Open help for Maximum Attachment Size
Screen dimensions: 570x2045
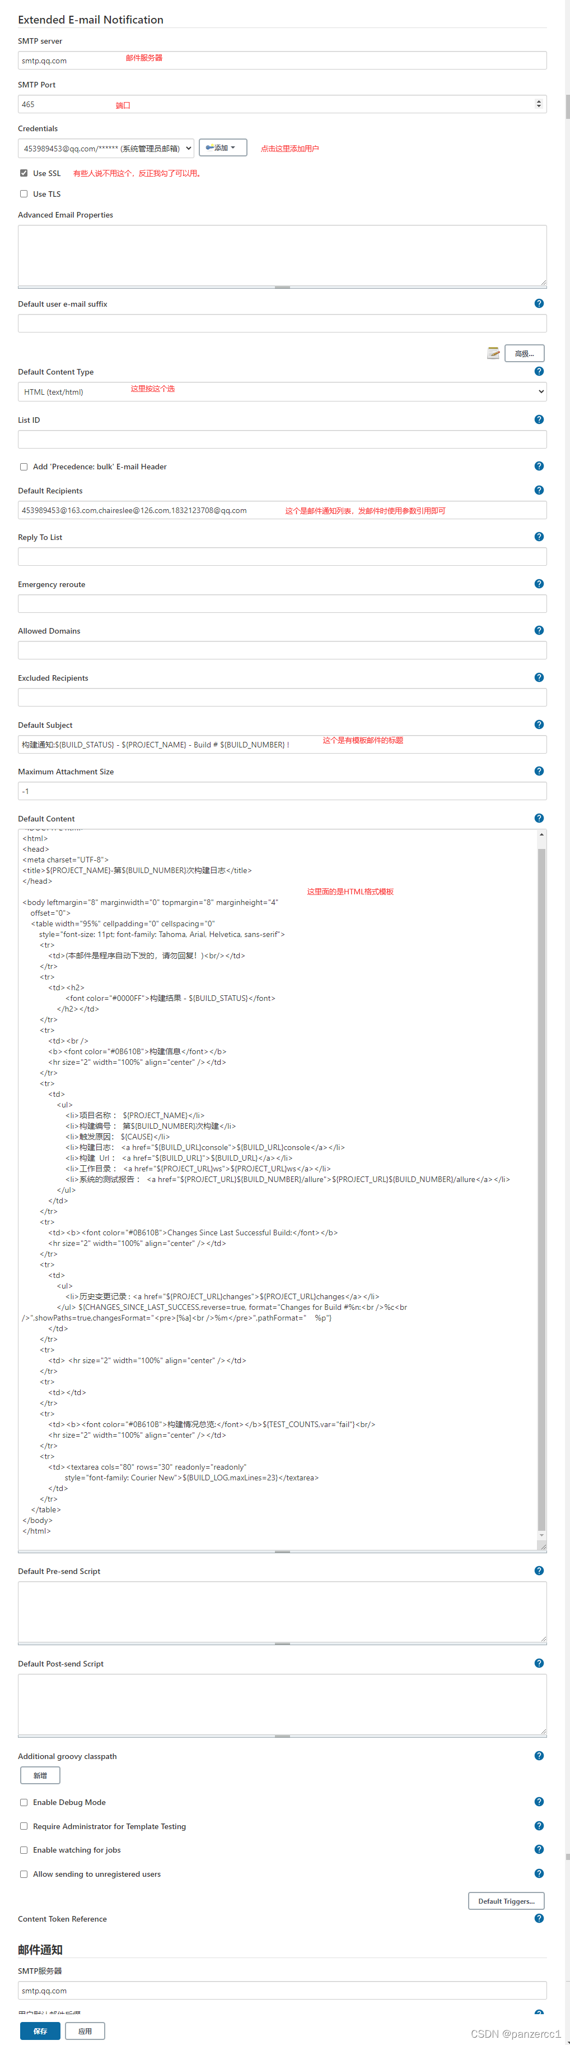[539, 771]
